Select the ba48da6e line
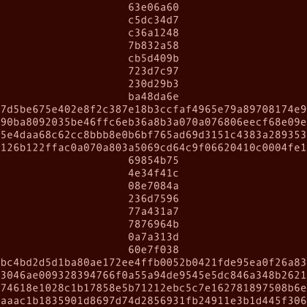The height and width of the screenshot is (307, 307). (x=153, y=96)
